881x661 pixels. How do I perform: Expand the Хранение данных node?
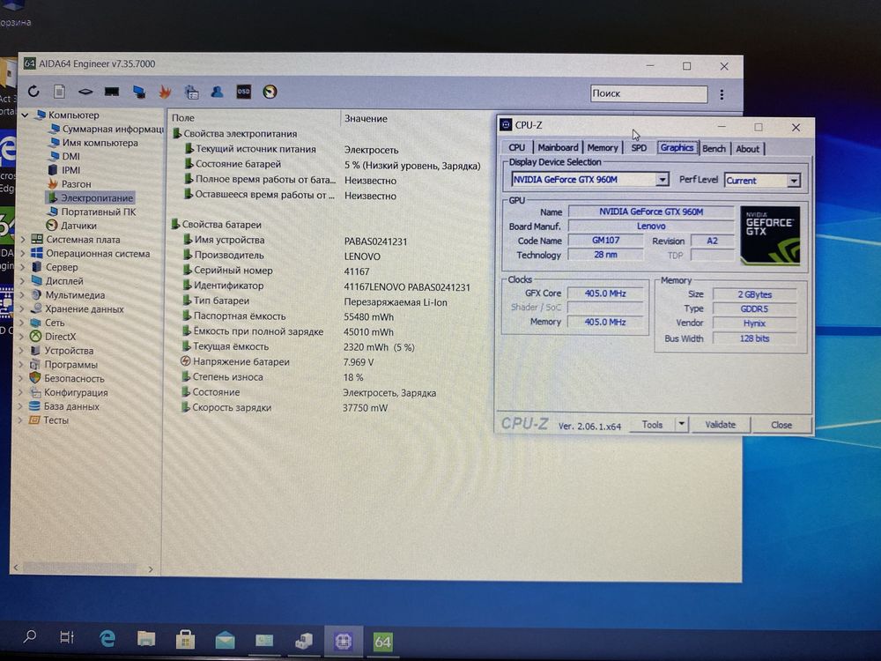pyautogui.click(x=23, y=308)
